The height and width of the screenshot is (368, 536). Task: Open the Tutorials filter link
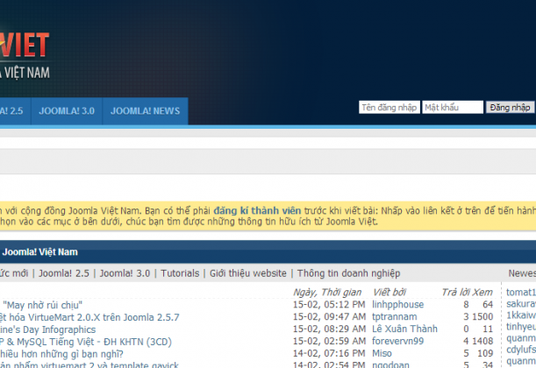click(180, 273)
